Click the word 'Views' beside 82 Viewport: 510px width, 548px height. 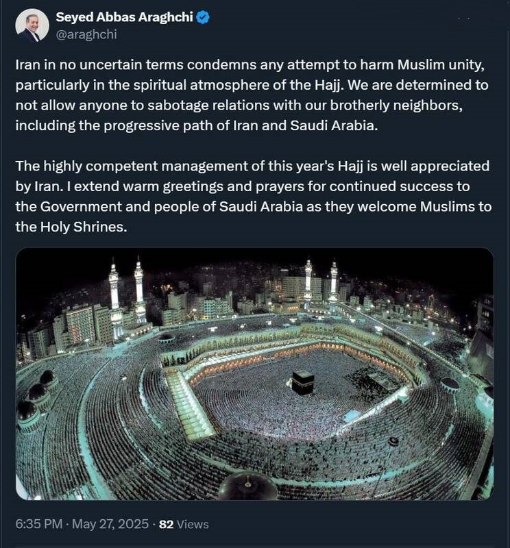pyautogui.click(x=193, y=524)
